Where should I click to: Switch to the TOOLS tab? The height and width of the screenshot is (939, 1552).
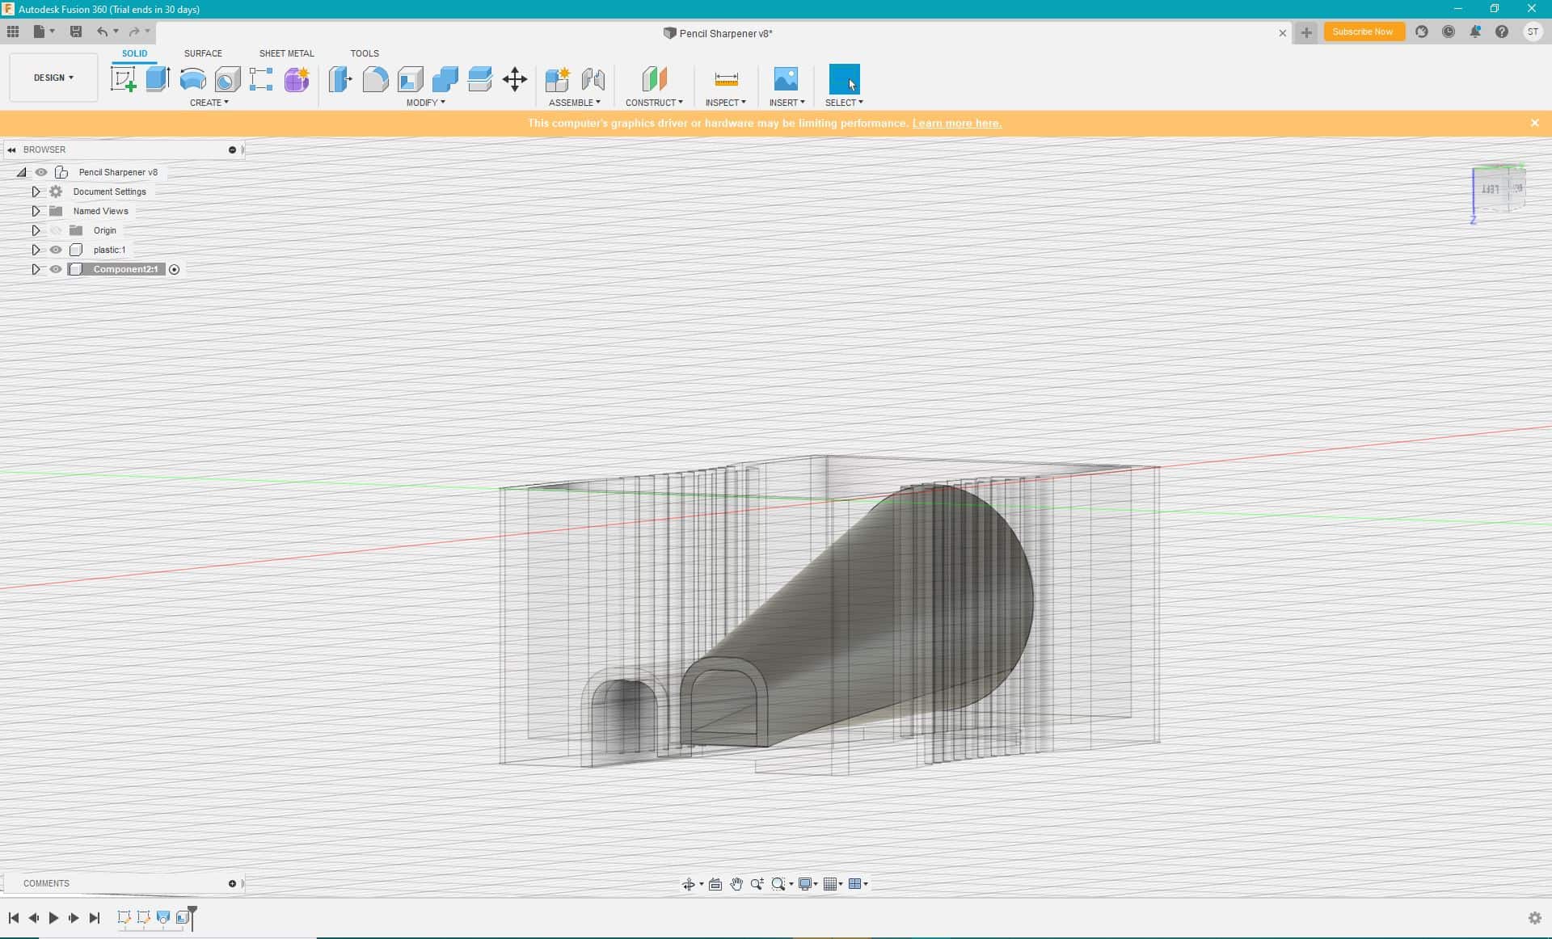(x=365, y=53)
